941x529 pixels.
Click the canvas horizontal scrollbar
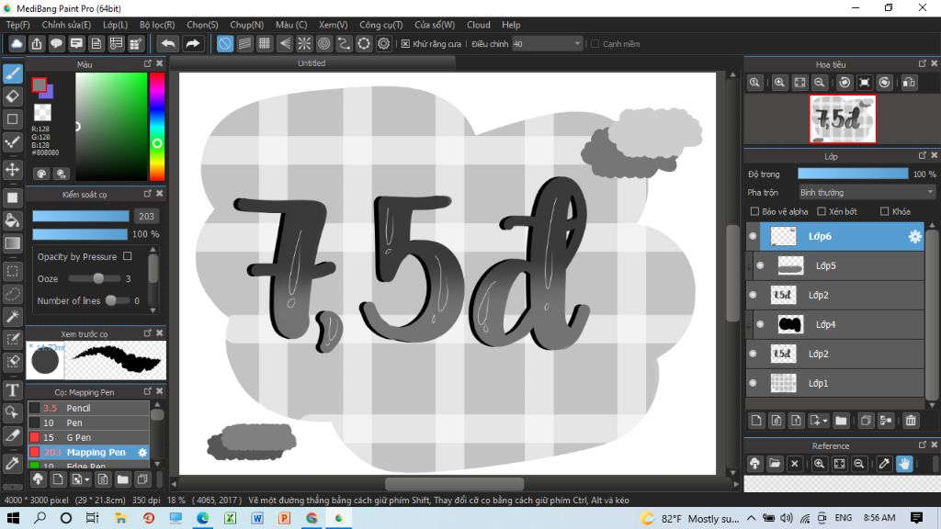pos(454,483)
